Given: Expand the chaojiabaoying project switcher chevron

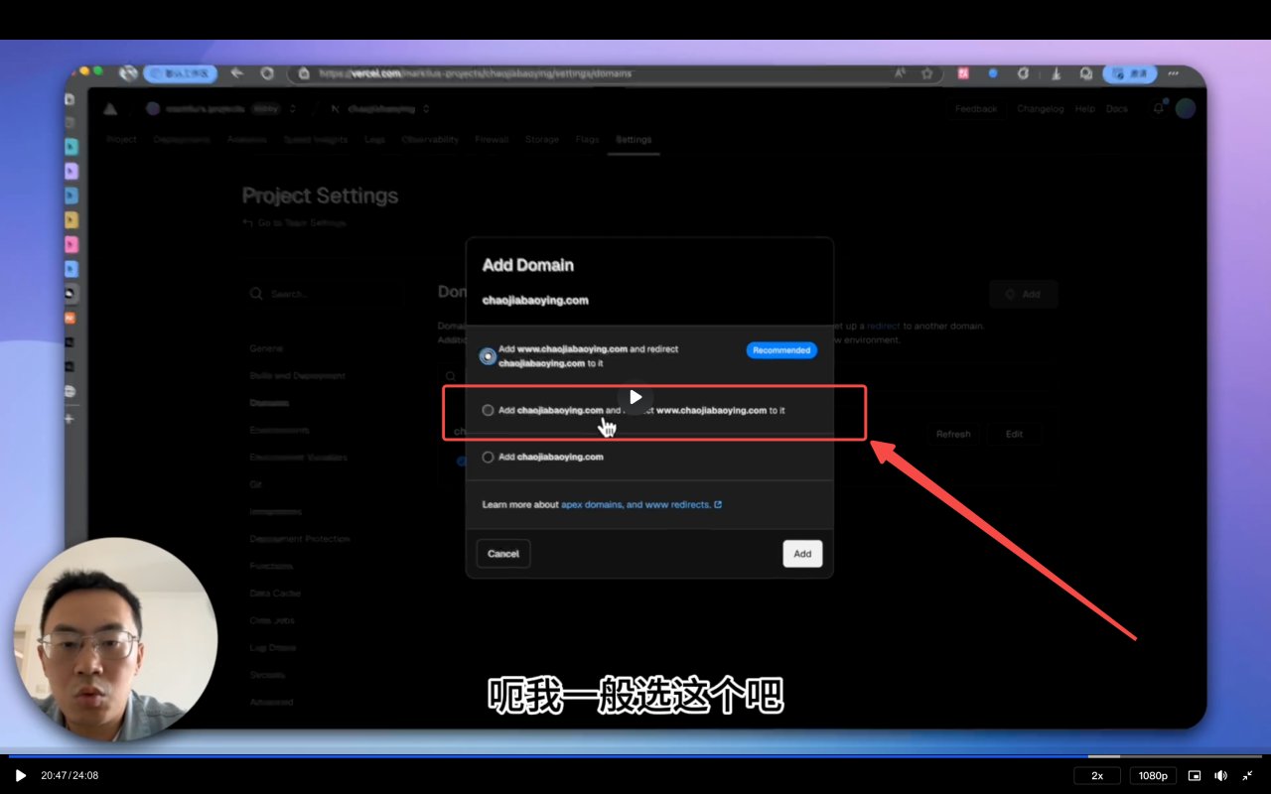Looking at the screenshot, I should click(426, 109).
